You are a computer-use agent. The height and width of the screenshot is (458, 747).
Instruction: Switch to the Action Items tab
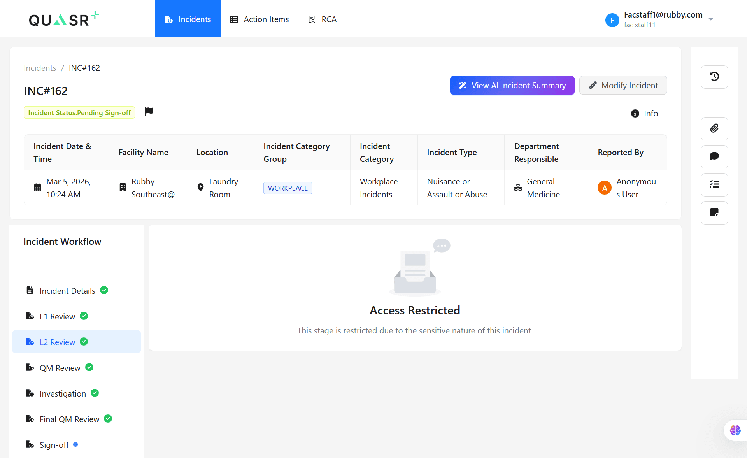pos(259,19)
